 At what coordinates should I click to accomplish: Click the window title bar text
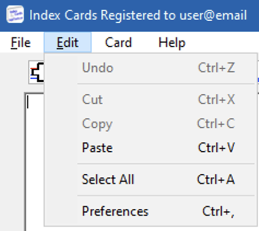click(x=138, y=15)
